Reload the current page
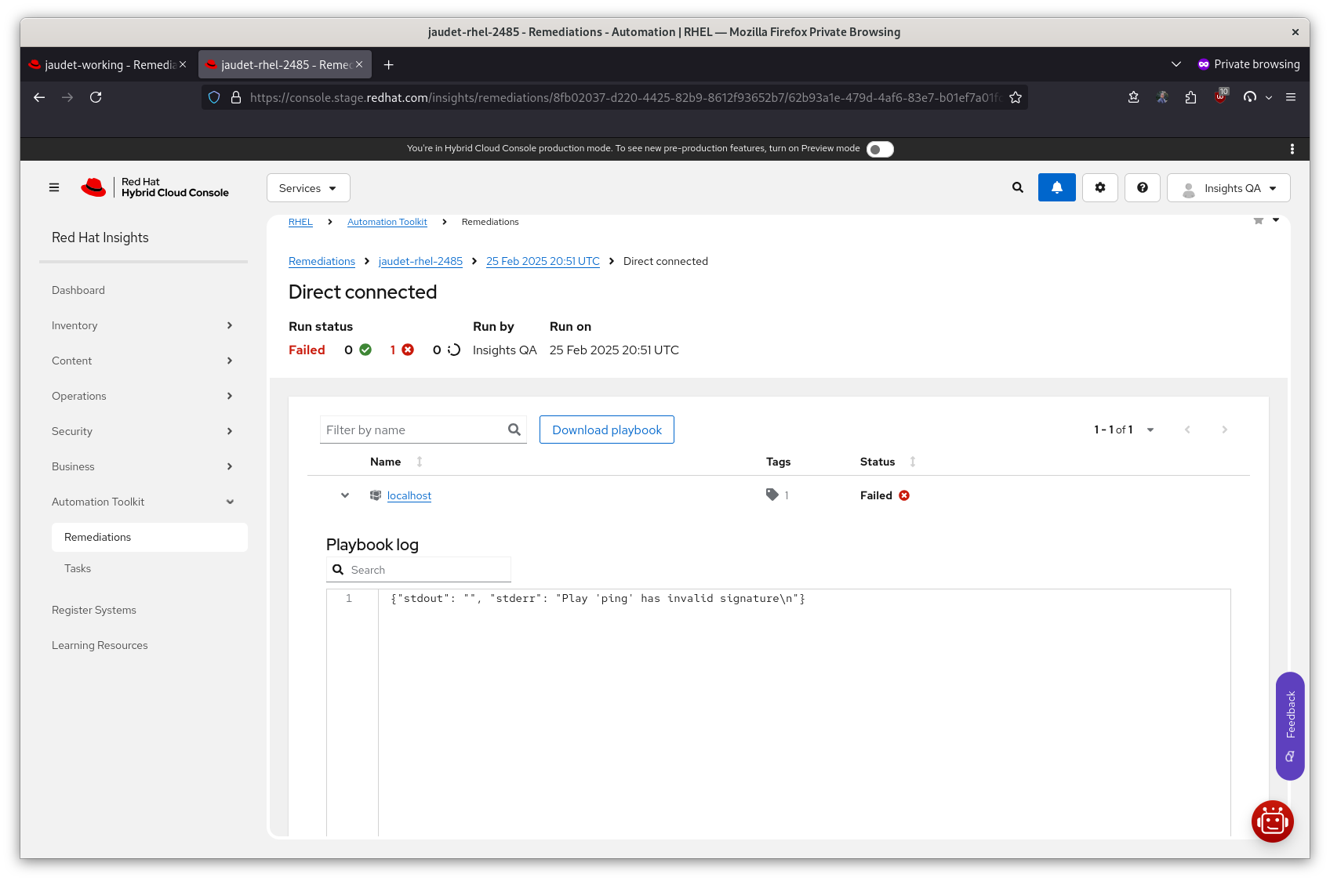Image resolution: width=1330 pixels, height=881 pixels. pos(96,97)
